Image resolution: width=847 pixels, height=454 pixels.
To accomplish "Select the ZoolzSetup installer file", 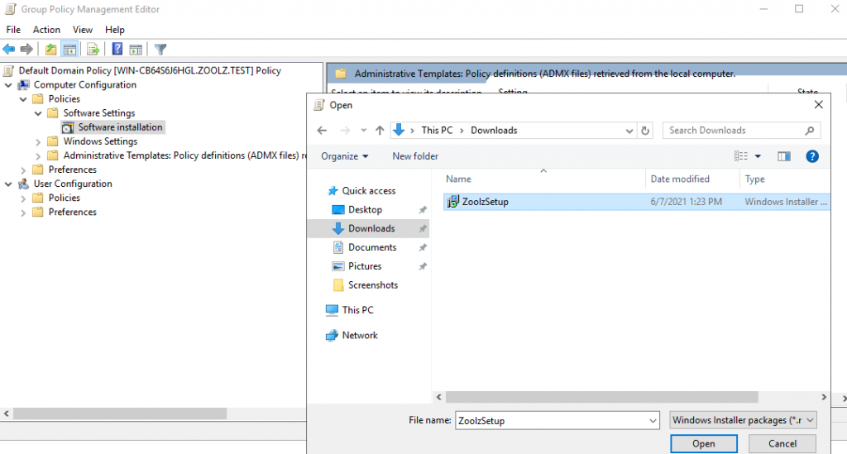I will coord(485,202).
